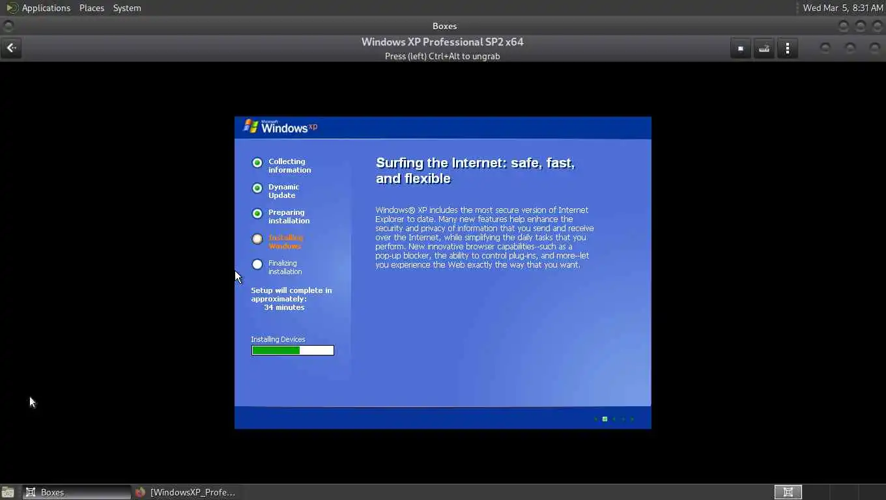Click the "34 minutes" remaining time text
The height and width of the screenshot is (500, 886).
pyautogui.click(x=284, y=307)
